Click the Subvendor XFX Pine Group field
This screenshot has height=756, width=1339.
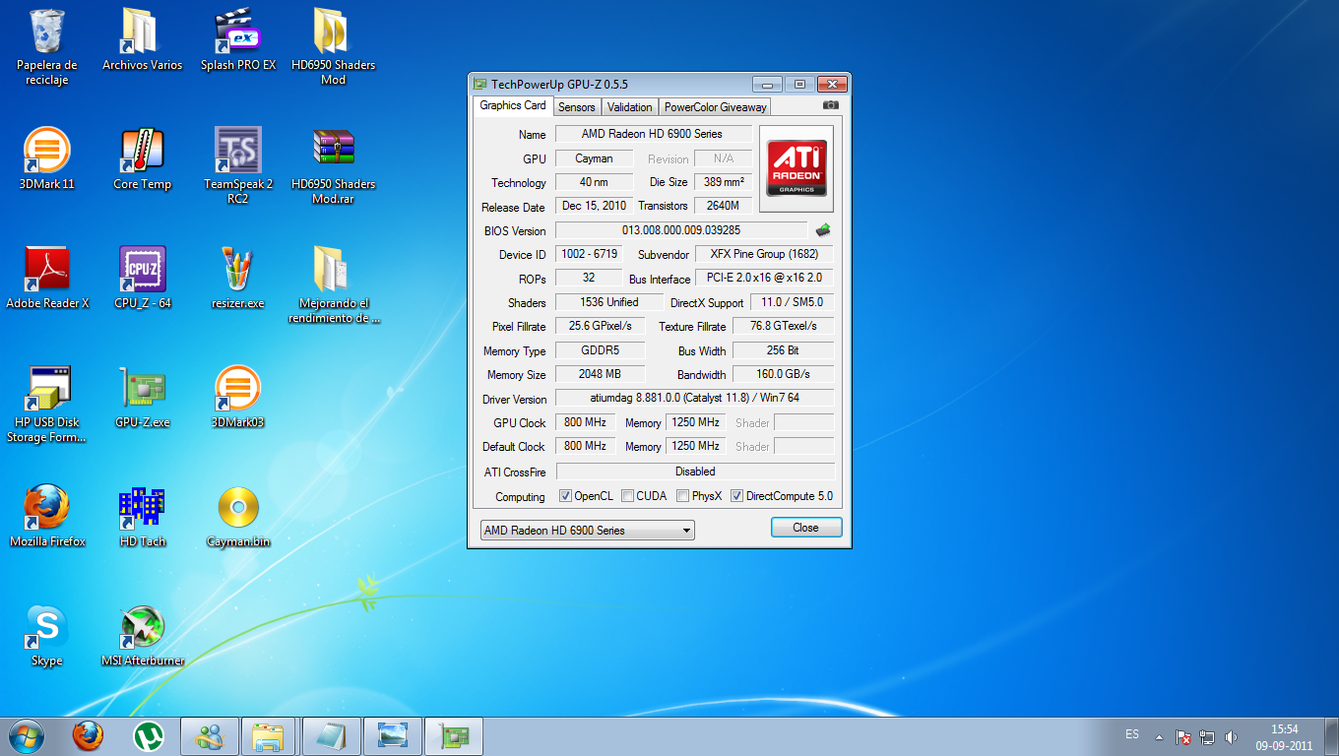tap(764, 254)
